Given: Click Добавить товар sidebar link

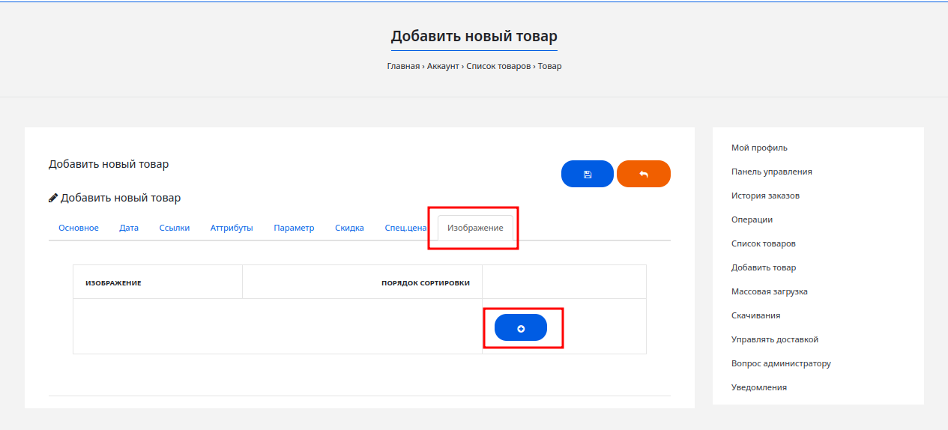Looking at the screenshot, I should (764, 267).
